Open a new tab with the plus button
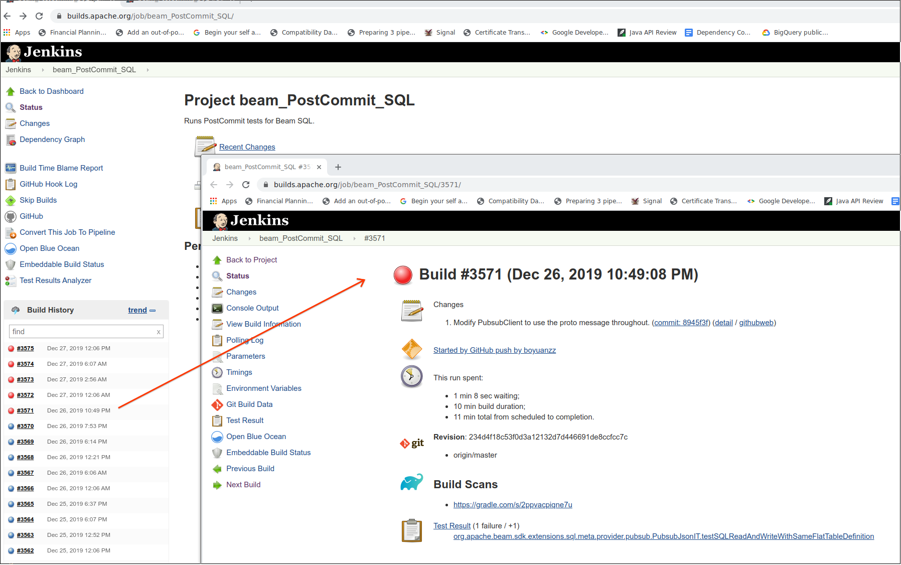 pyautogui.click(x=338, y=167)
